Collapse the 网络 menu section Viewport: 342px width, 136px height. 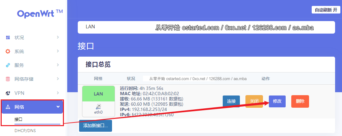click(32, 107)
